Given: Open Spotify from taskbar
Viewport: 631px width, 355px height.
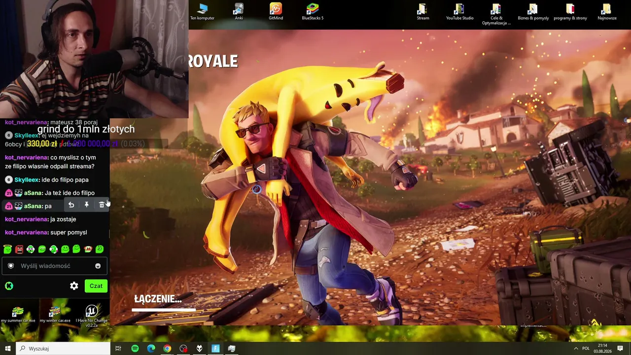Looking at the screenshot, I should 135,349.
